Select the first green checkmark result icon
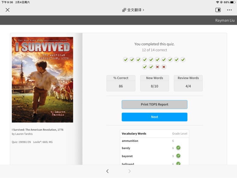The width and height of the screenshot is (237, 178). click(x=125, y=60)
